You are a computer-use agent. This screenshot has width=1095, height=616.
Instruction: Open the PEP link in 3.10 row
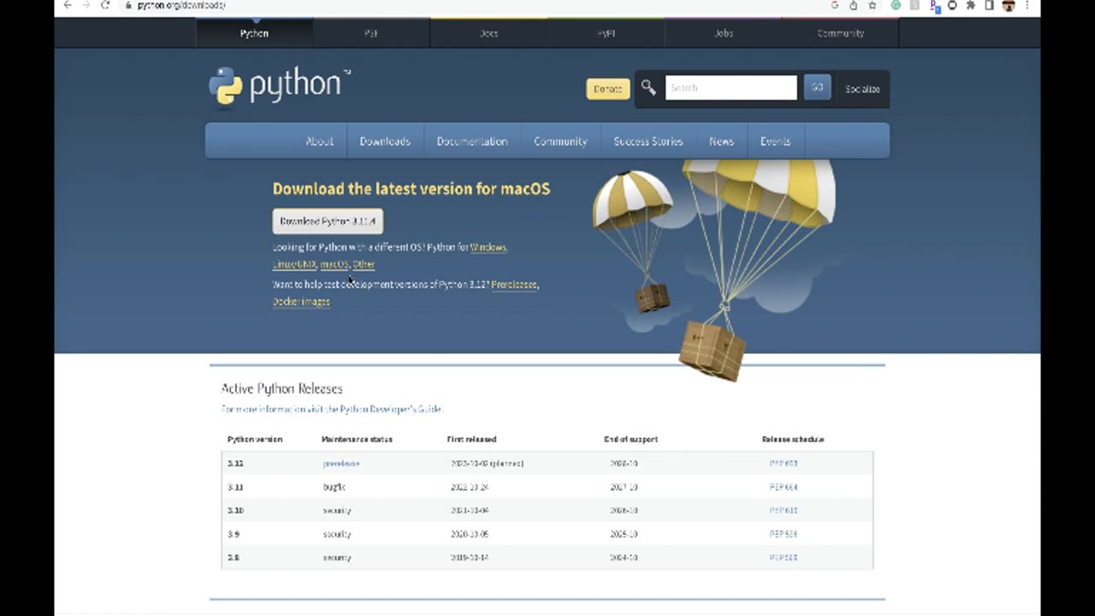point(783,510)
